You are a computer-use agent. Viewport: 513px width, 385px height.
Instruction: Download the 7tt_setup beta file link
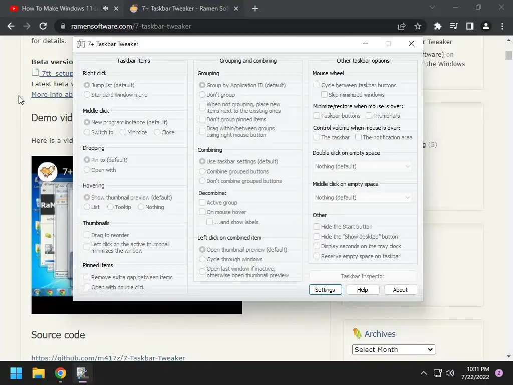[56, 73]
